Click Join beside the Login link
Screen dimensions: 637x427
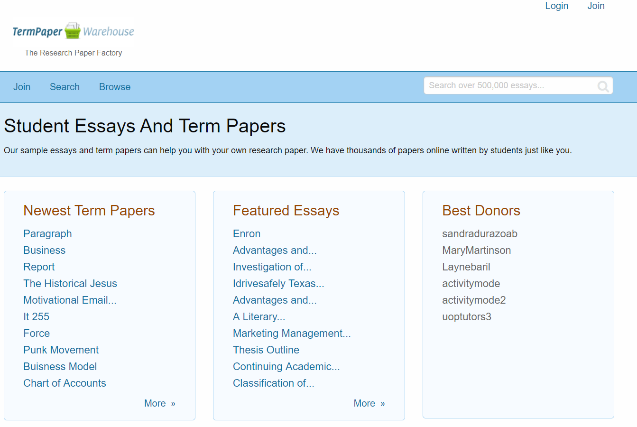click(x=596, y=6)
